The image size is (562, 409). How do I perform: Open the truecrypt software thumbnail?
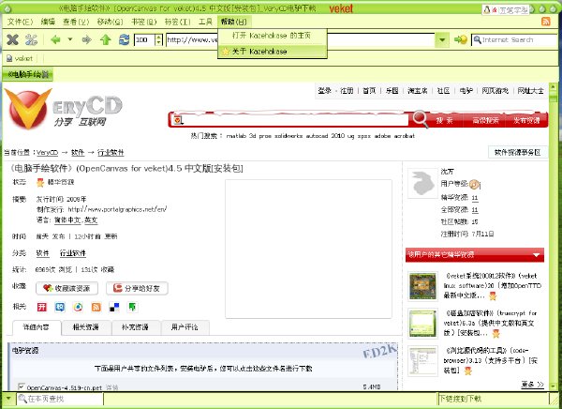tap(423, 323)
